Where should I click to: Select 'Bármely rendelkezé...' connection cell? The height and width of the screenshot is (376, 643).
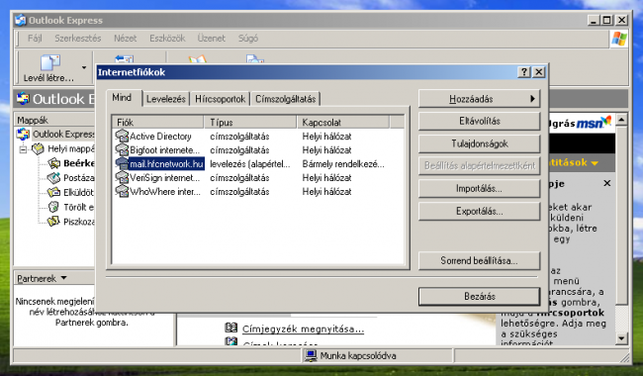(x=343, y=164)
